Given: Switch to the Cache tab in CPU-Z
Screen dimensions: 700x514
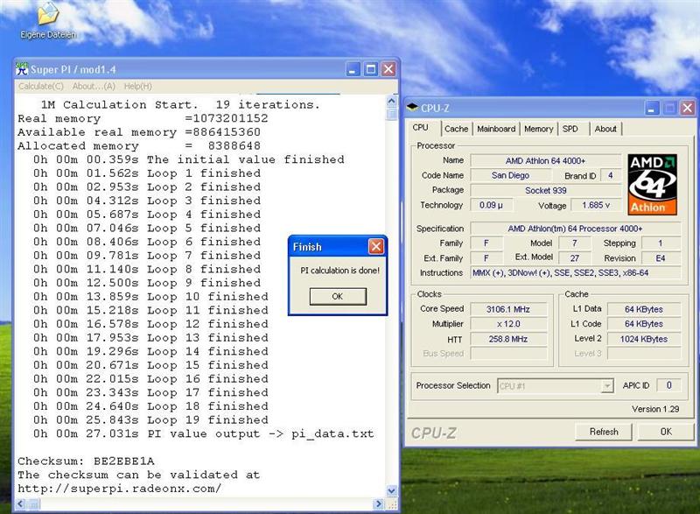Looking at the screenshot, I should tap(456, 129).
